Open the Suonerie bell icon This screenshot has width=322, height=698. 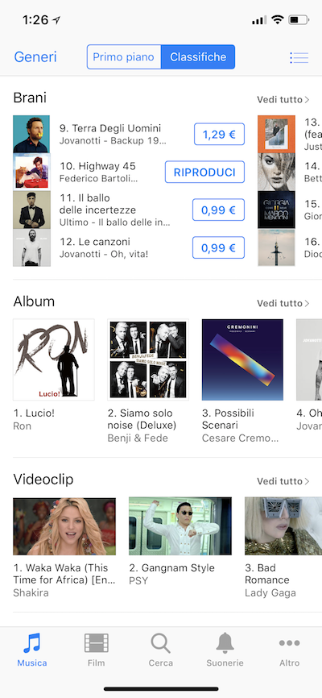225,643
